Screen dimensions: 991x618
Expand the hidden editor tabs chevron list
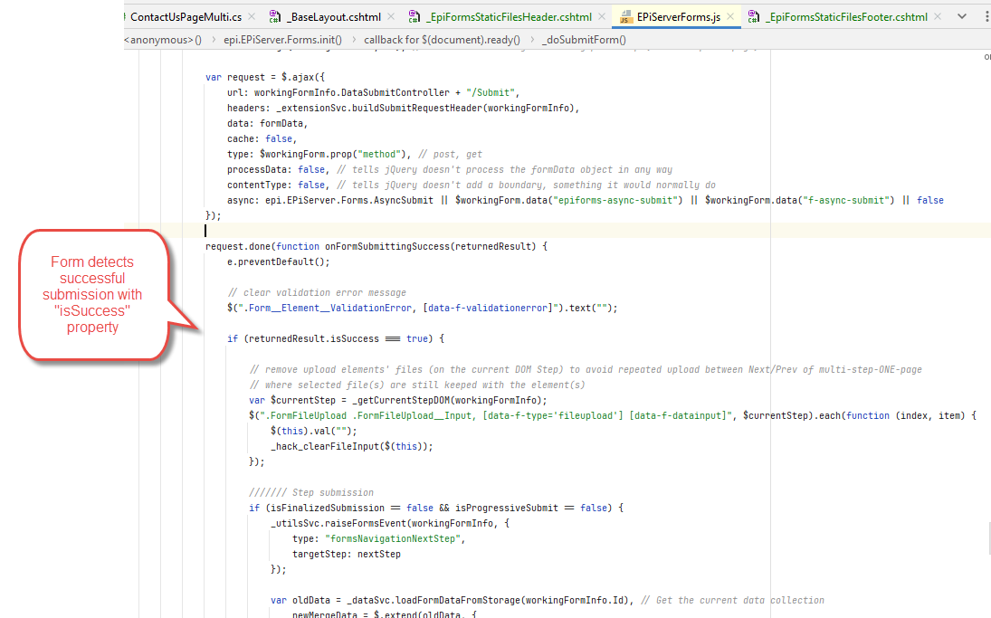pyautogui.click(x=961, y=16)
